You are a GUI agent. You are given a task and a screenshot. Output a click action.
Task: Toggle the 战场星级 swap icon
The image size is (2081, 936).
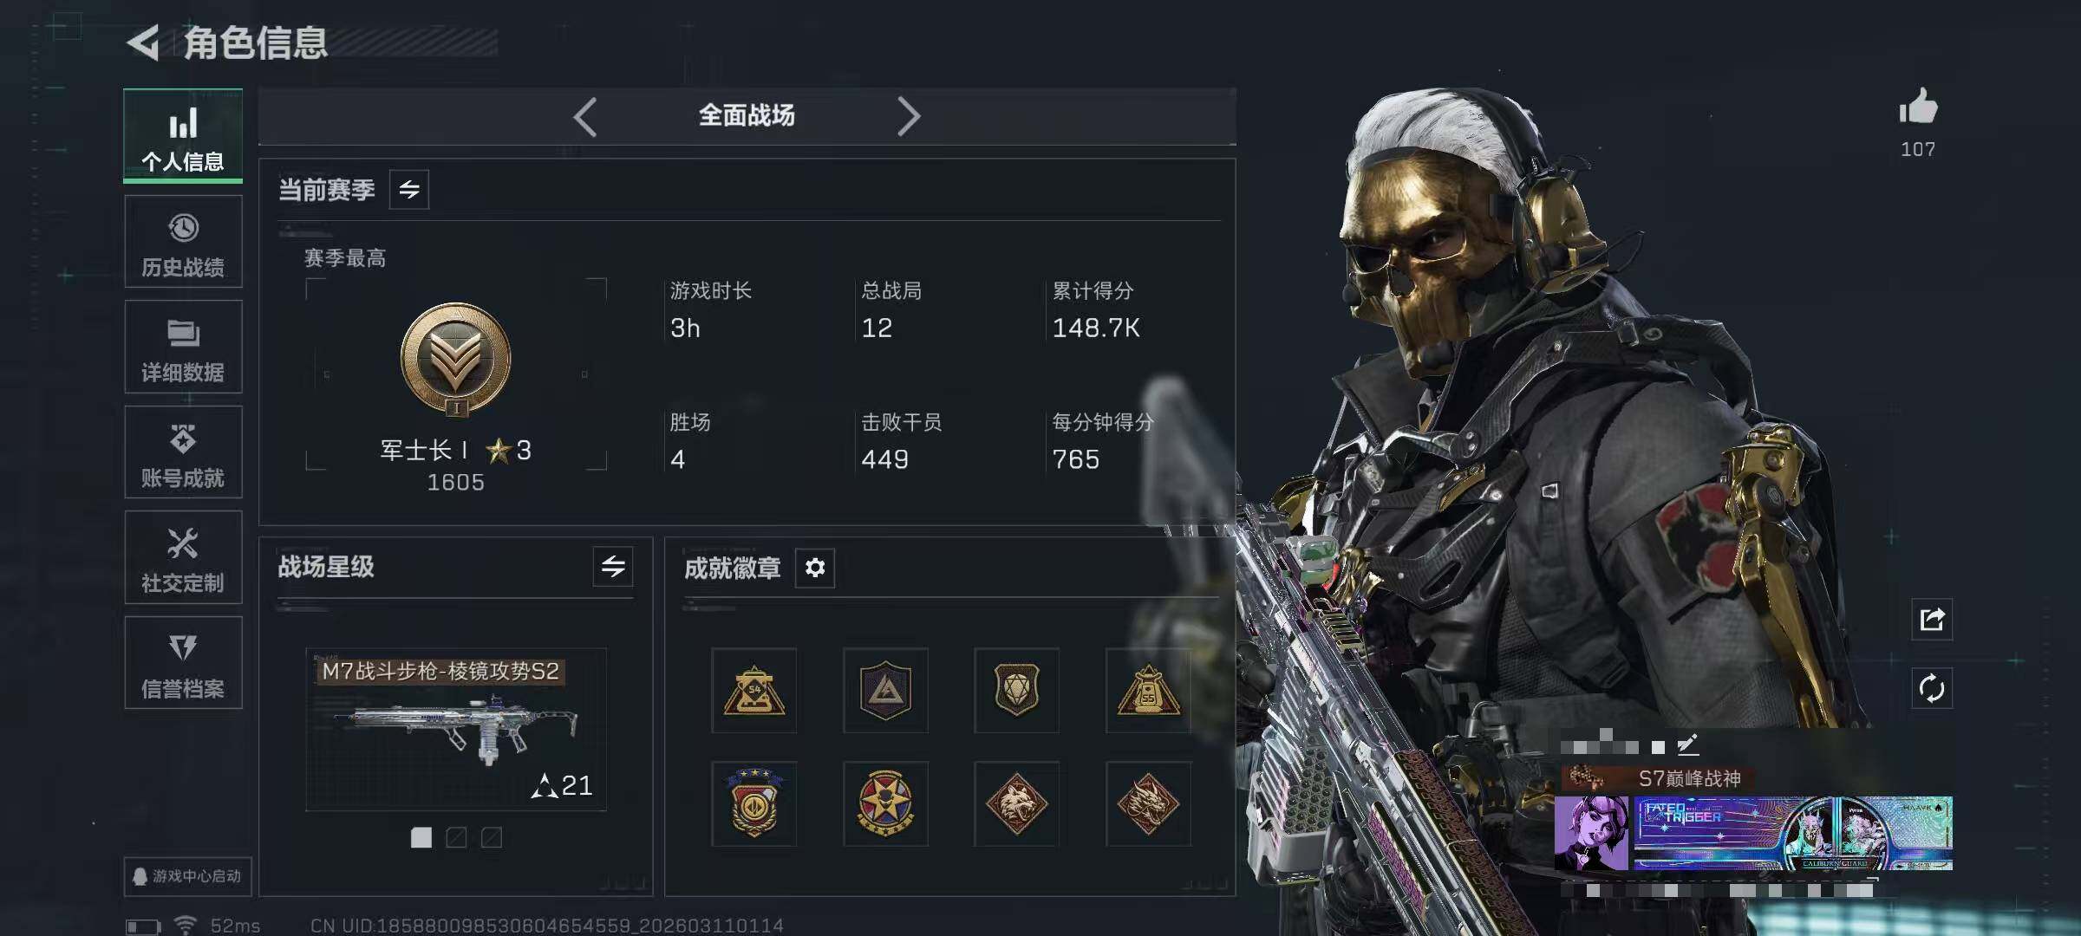pyautogui.click(x=613, y=567)
